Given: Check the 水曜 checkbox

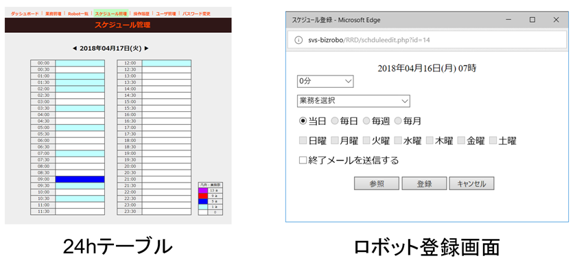Looking at the screenshot, I should pos(397,141).
